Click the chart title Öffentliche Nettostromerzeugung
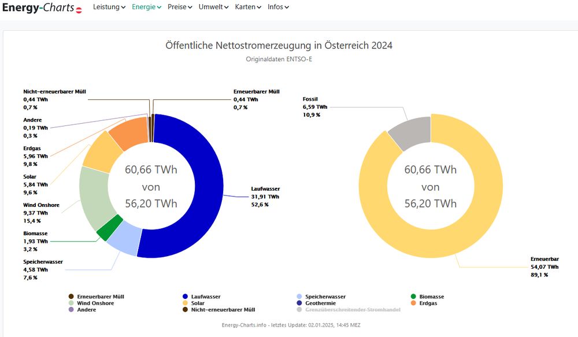The image size is (578, 337). click(x=279, y=45)
